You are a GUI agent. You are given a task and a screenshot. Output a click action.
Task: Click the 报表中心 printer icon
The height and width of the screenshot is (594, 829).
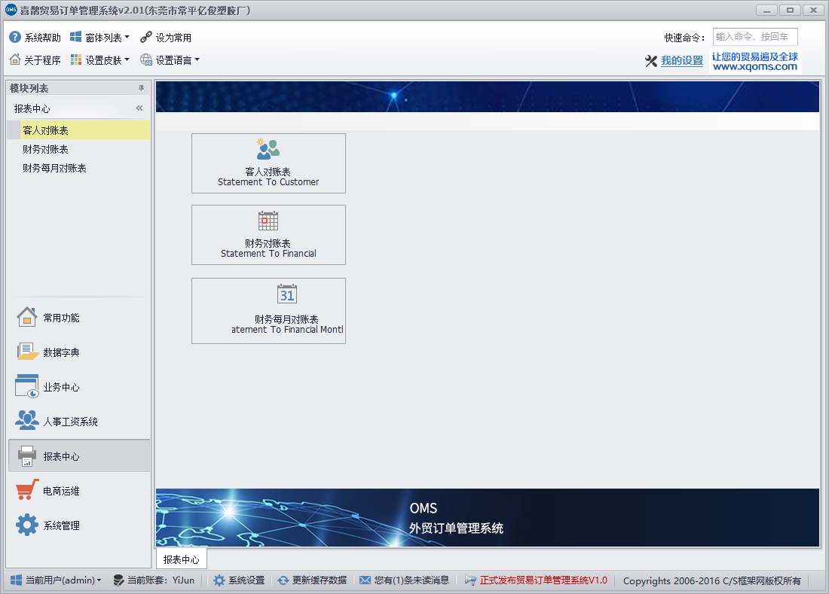[27, 455]
